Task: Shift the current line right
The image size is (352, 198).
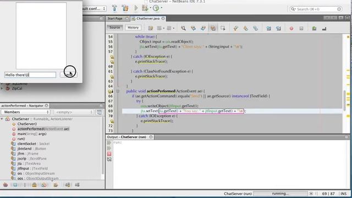Action: coord(278,28)
